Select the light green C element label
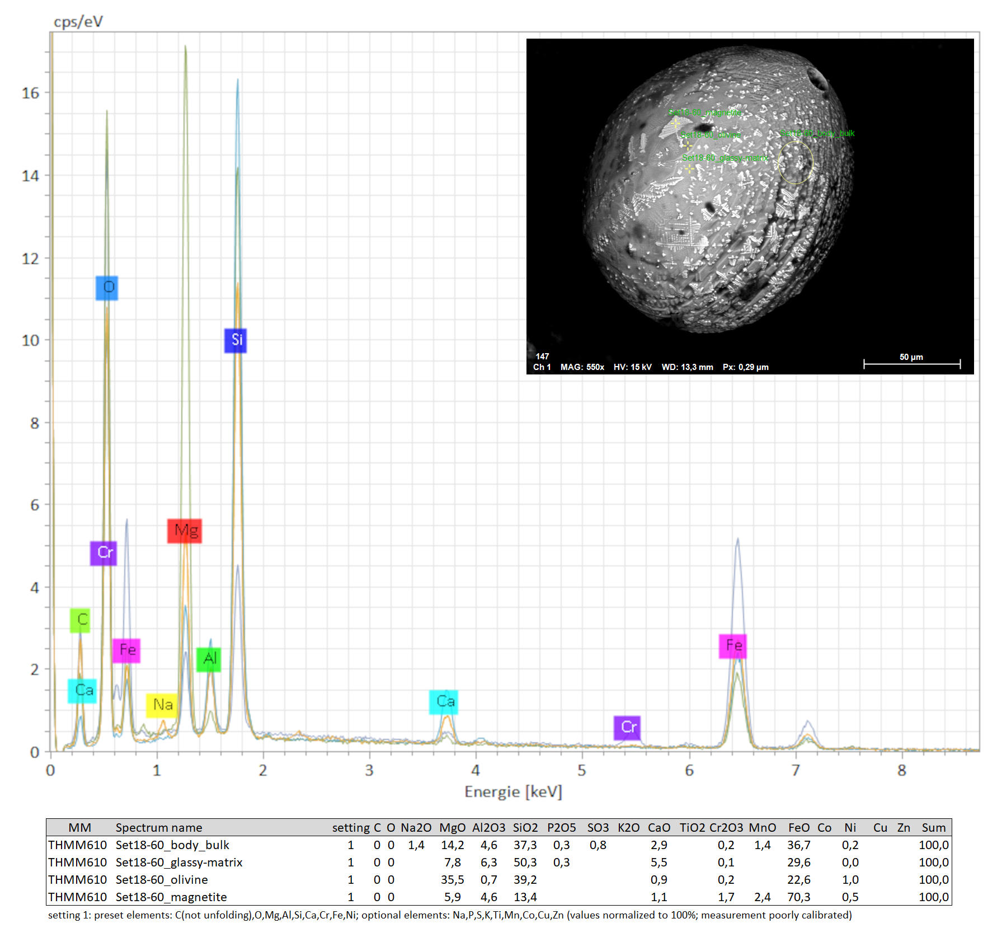 81,620
